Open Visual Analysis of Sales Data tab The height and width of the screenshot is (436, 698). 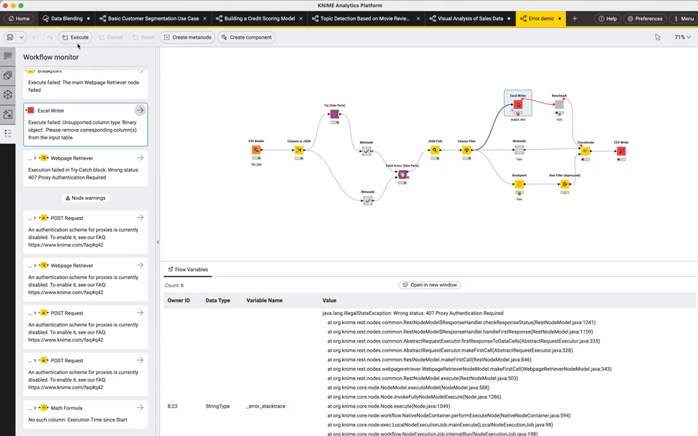(x=470, y=18)
